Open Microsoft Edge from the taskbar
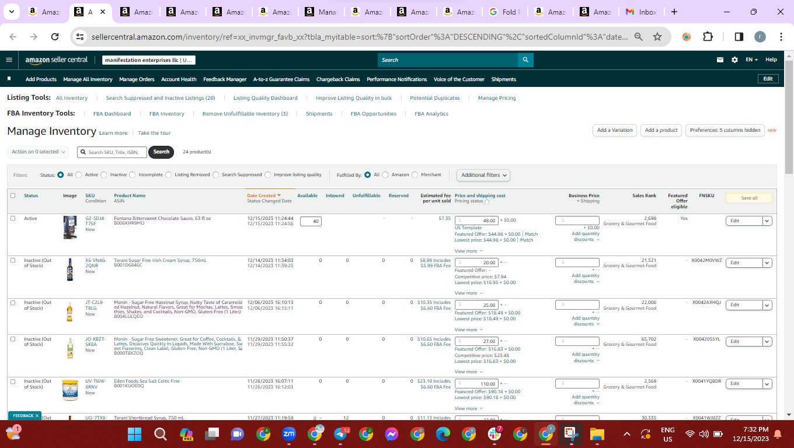Image resolution: width=794 pixels, height=448 pixels. (x=443, y=434)
